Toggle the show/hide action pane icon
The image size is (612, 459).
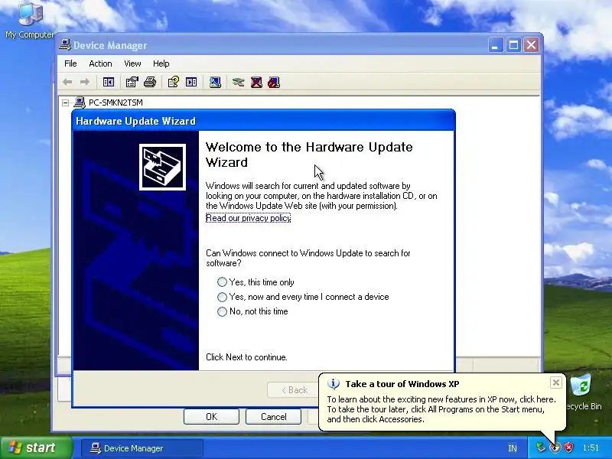tap(191, 82)
